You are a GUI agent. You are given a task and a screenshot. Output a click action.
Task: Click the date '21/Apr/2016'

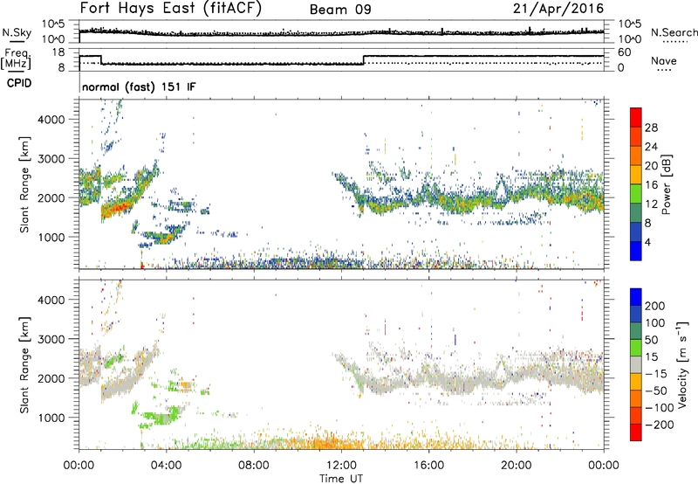[x=558, y=9]
